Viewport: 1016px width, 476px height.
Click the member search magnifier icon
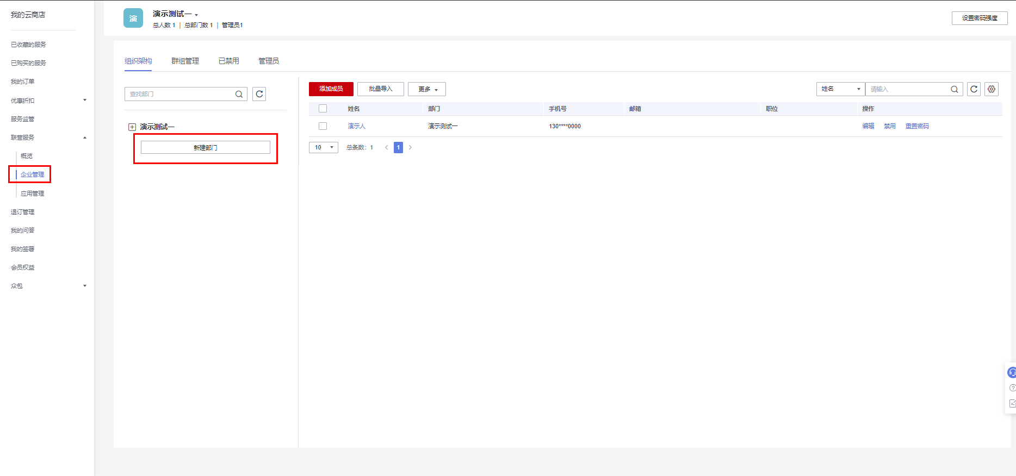954,89
